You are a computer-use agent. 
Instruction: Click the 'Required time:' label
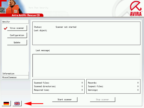click(42, 90)
